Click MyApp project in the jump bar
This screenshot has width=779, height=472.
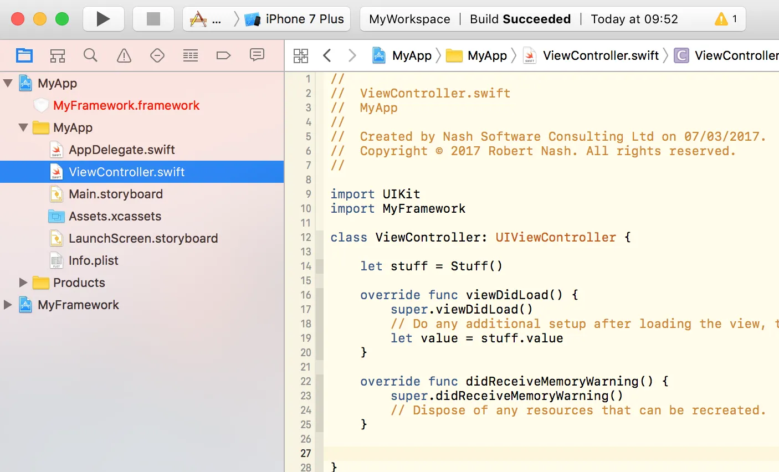click(402, 55)
